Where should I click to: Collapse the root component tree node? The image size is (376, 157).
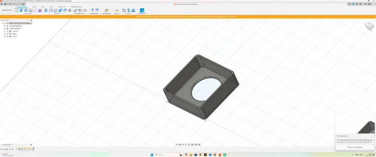[x=3, y=23]
